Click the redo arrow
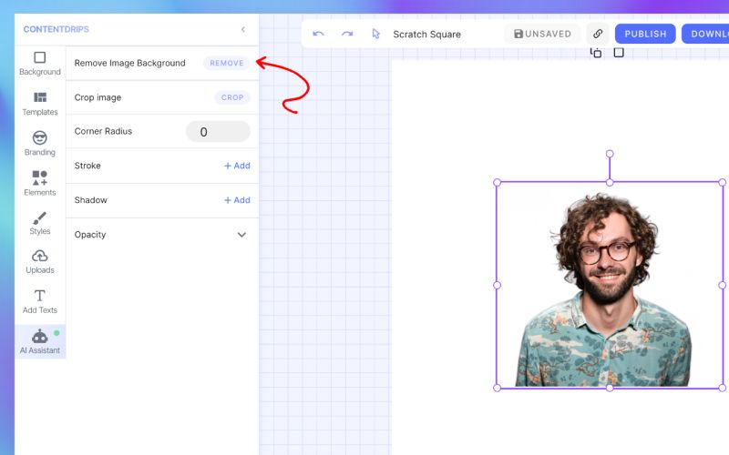The width and height of the screenshot is (729, 455). [347, 34]
